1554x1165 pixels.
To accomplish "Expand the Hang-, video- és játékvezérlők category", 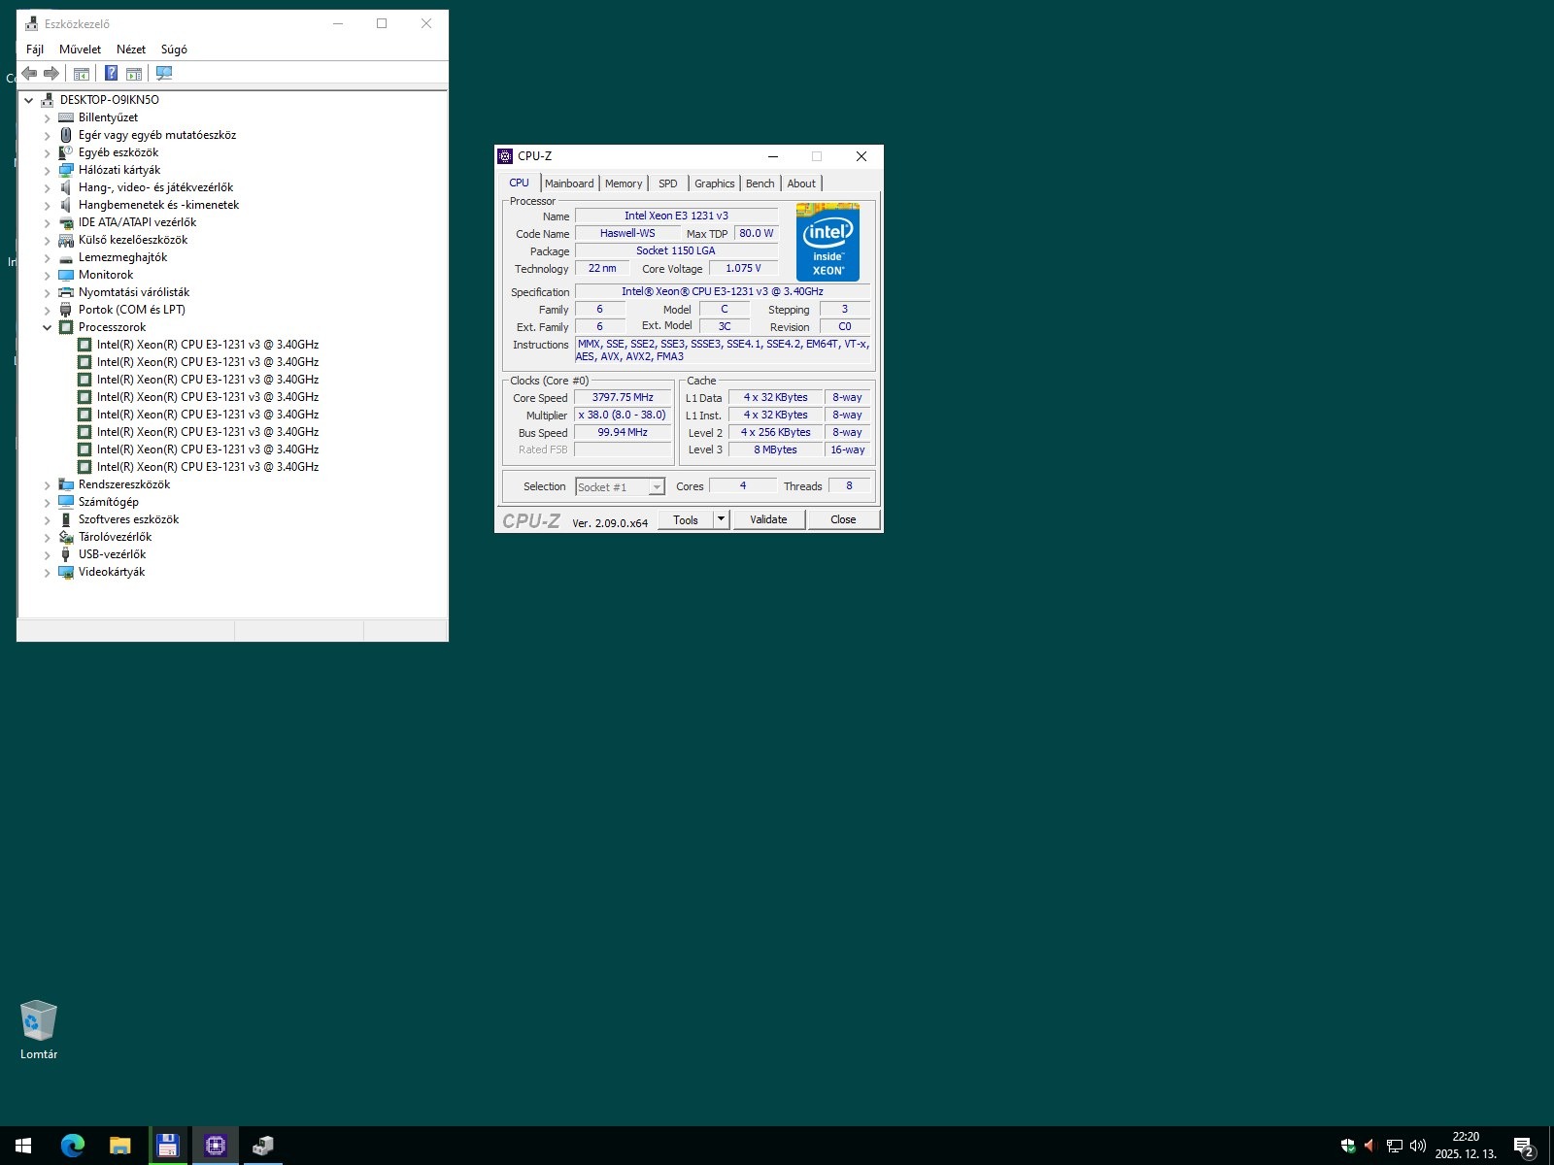I will (47, 187).
